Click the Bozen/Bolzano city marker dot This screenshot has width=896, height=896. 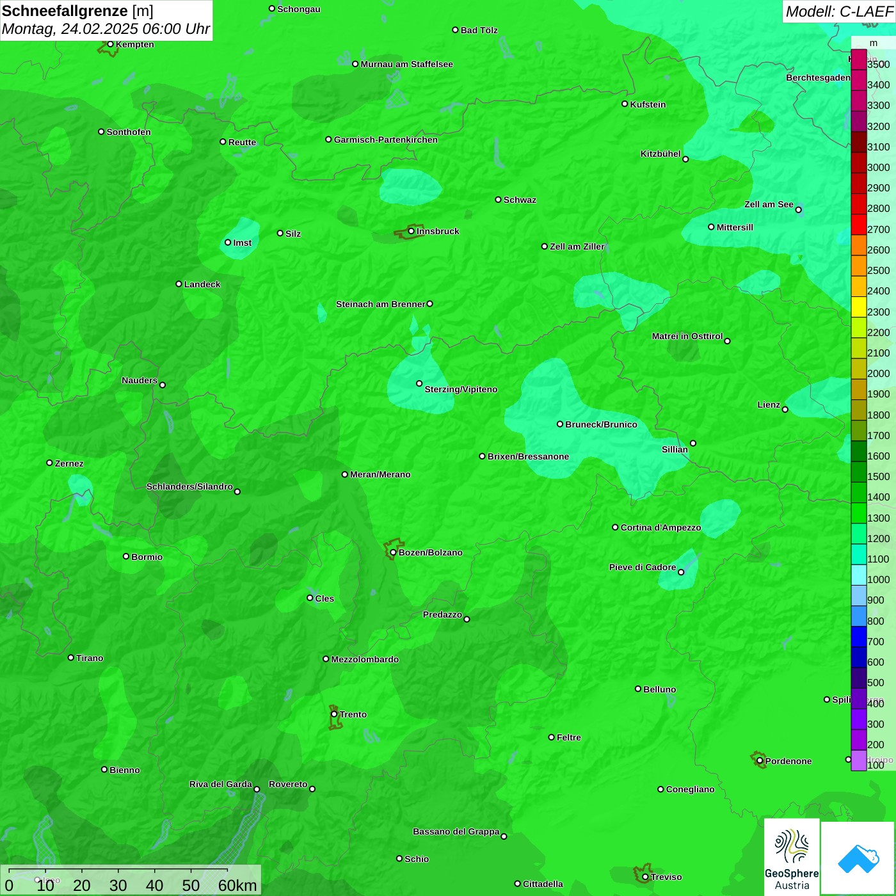393,552
